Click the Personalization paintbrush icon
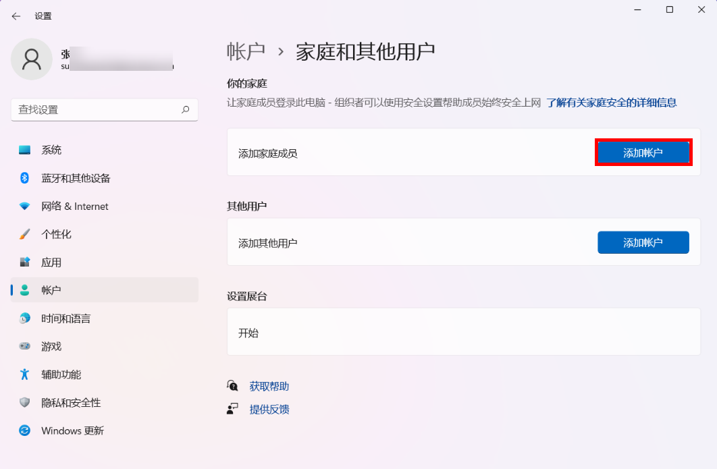Image resolution: width=717 pixels, height=469 pixels. [x=25, y=234]
